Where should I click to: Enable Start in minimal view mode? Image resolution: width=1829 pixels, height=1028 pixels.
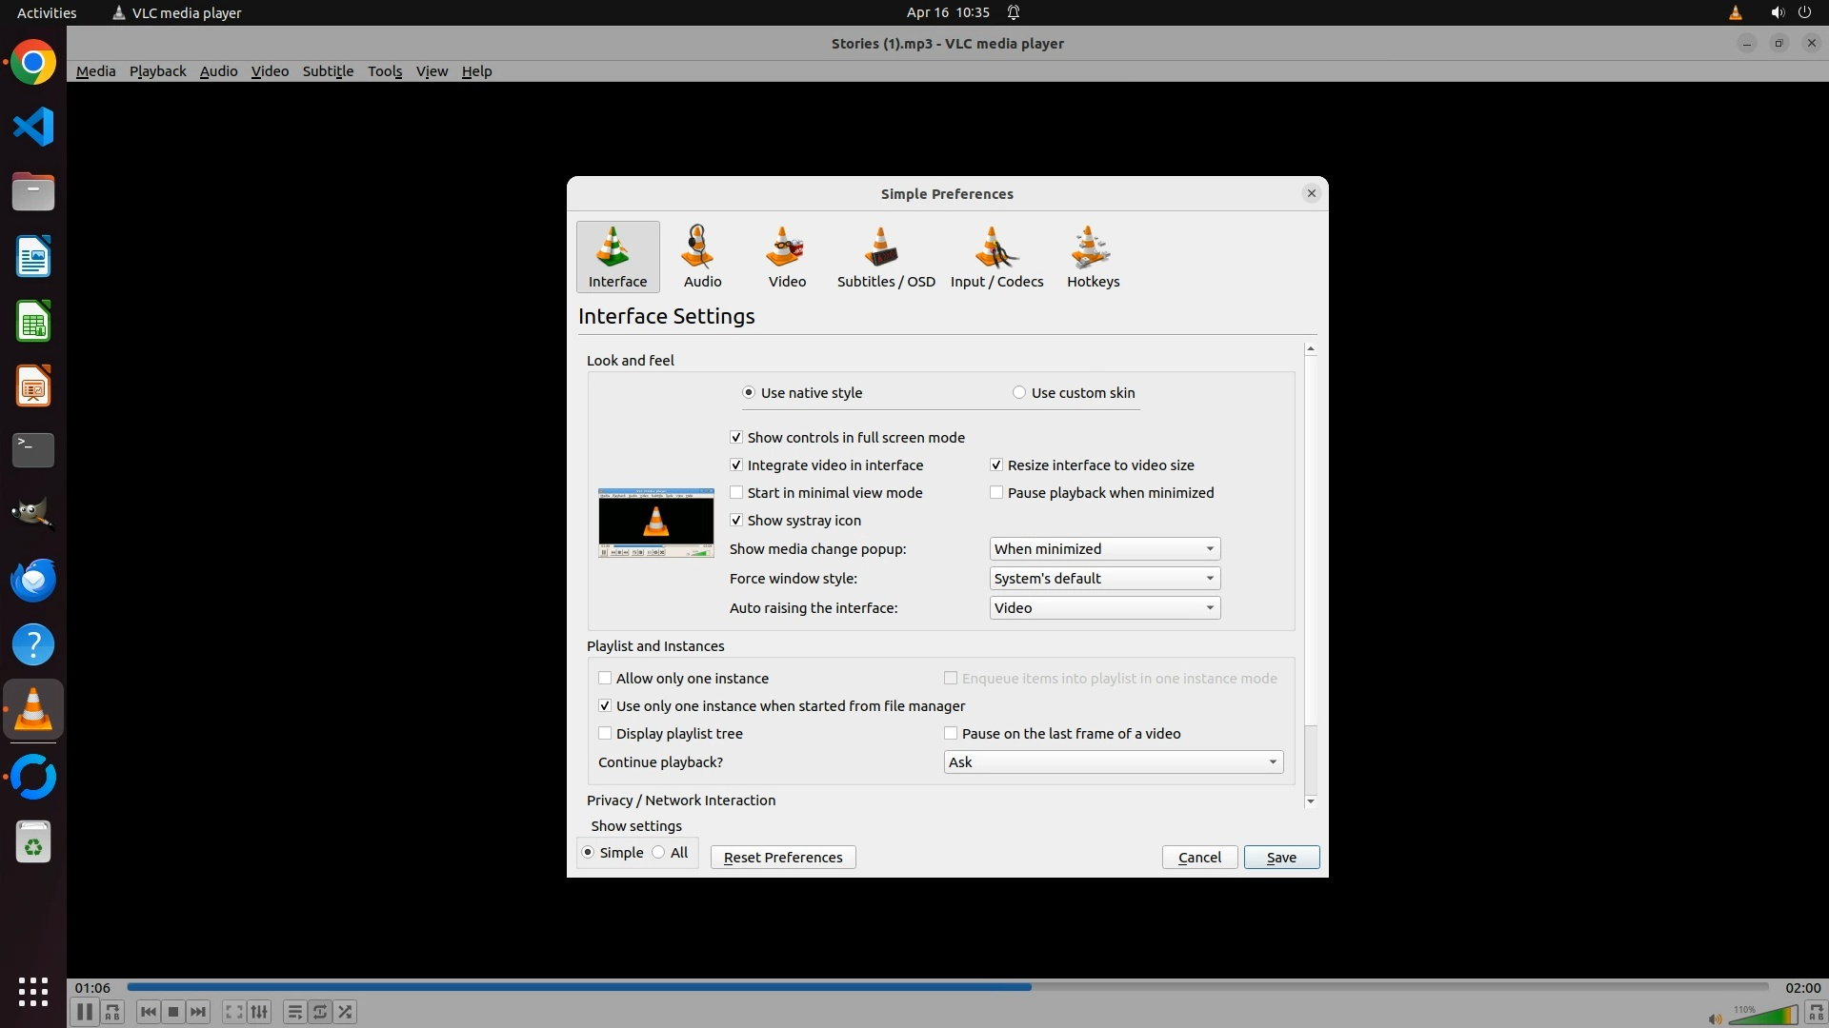pos(736,493)
